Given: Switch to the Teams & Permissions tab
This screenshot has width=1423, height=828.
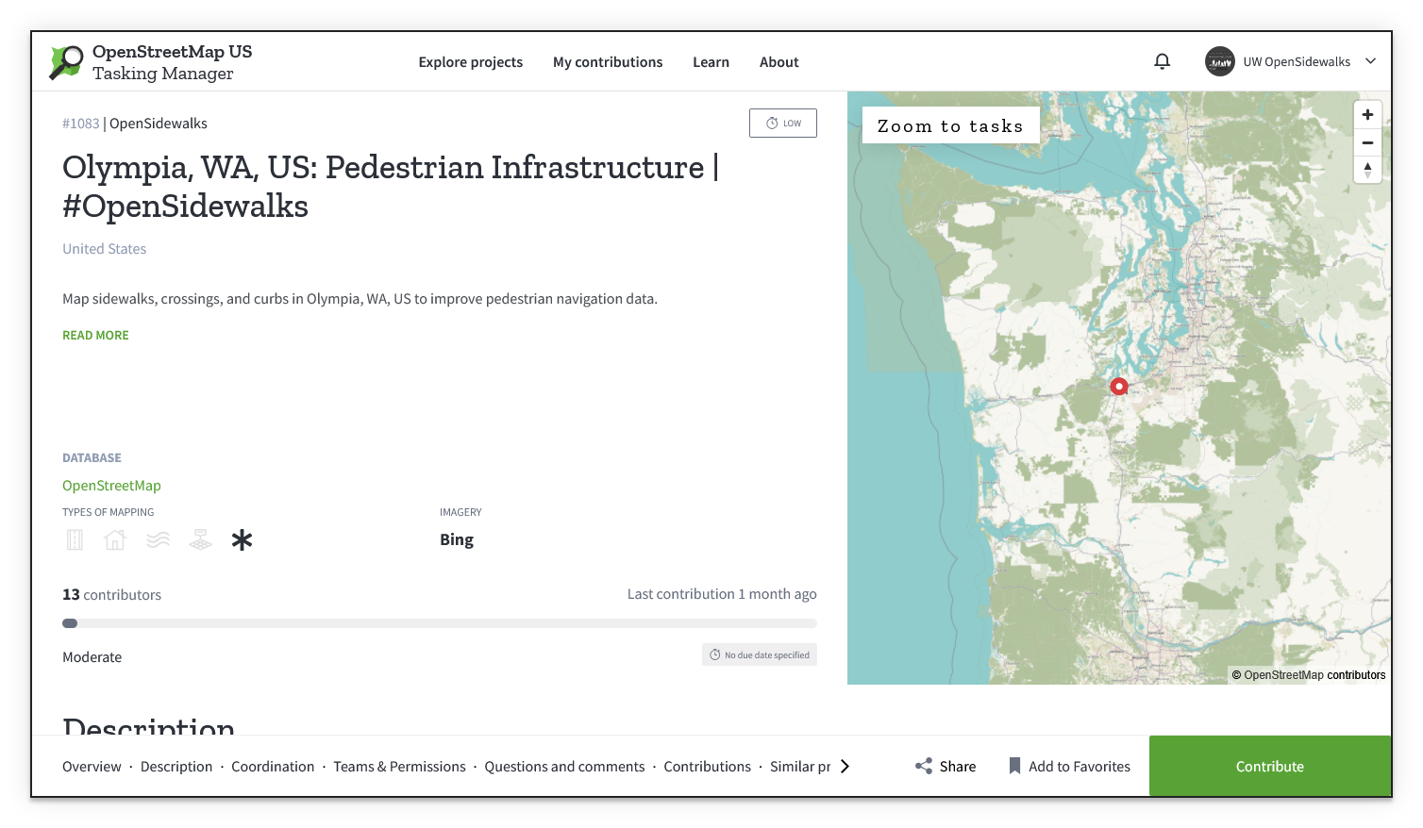Looking at the screenshot, I should (399, 766).
